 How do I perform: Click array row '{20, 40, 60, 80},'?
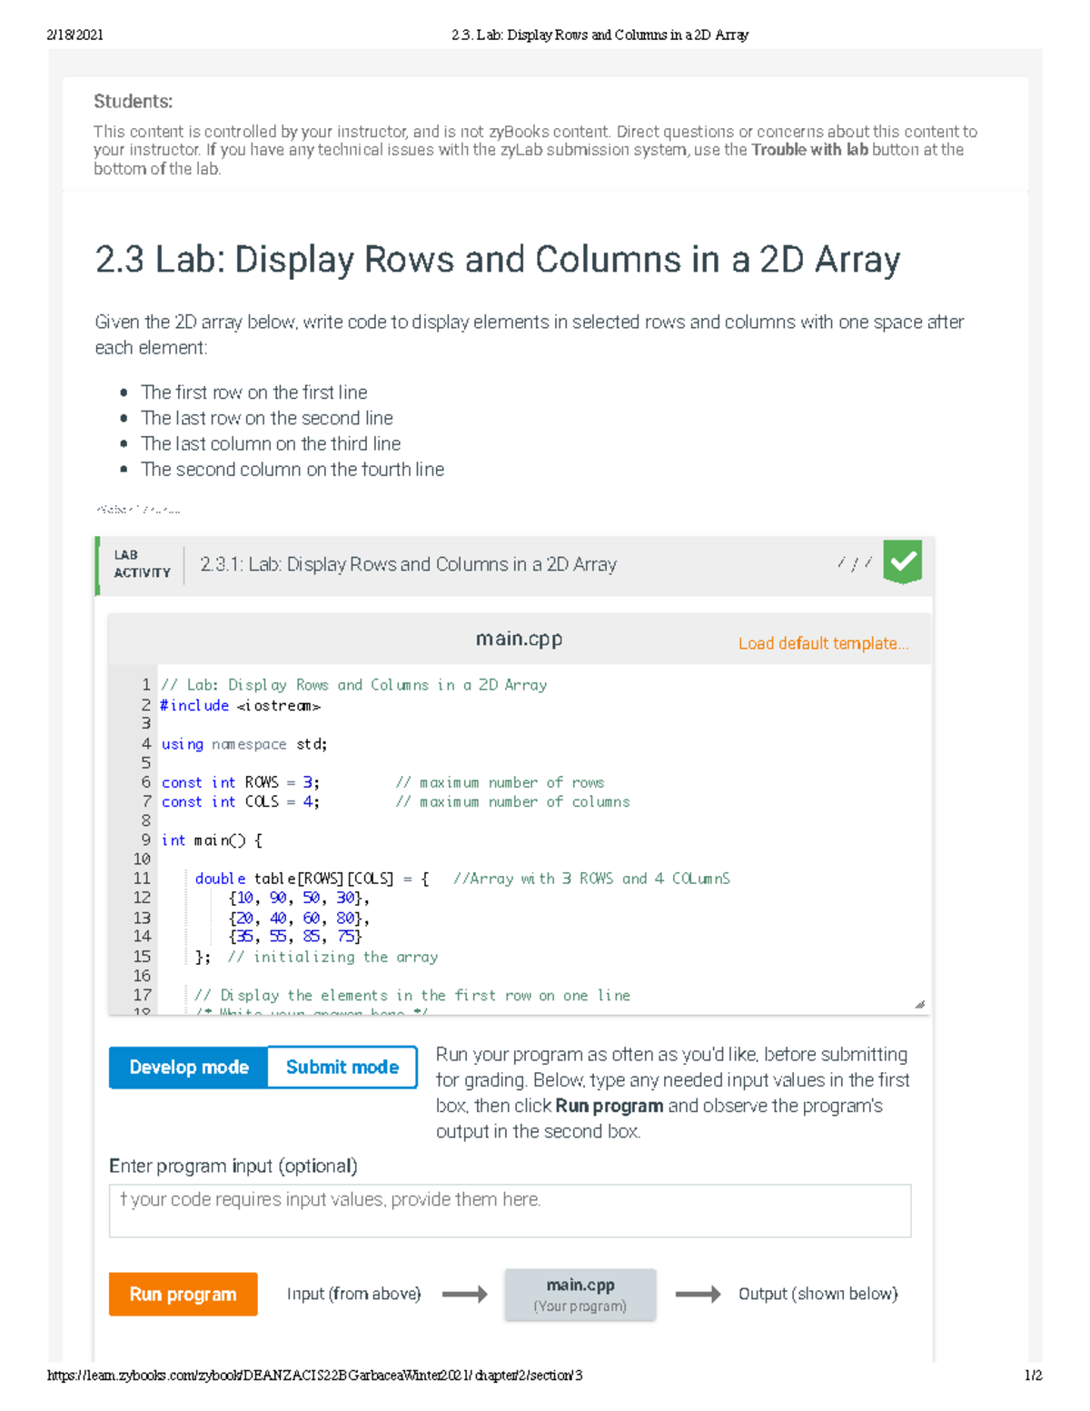(299, 918)
